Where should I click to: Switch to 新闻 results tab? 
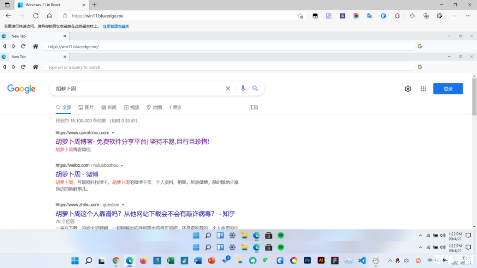tap(109, 108)
